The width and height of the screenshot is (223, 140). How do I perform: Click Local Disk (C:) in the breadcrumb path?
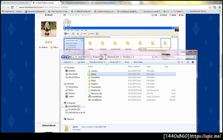(x=84, y=57)
